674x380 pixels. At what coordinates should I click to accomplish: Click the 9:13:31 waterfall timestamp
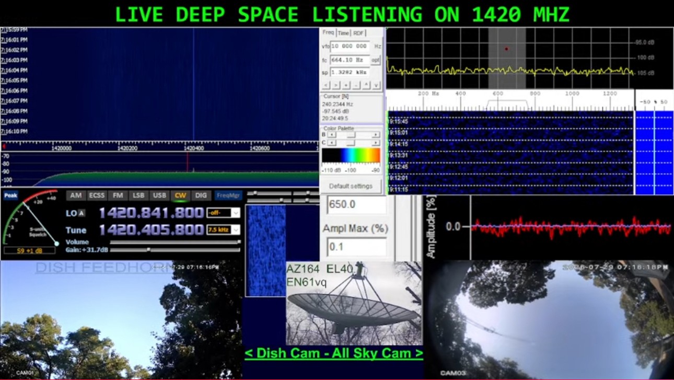pos(398,155)
